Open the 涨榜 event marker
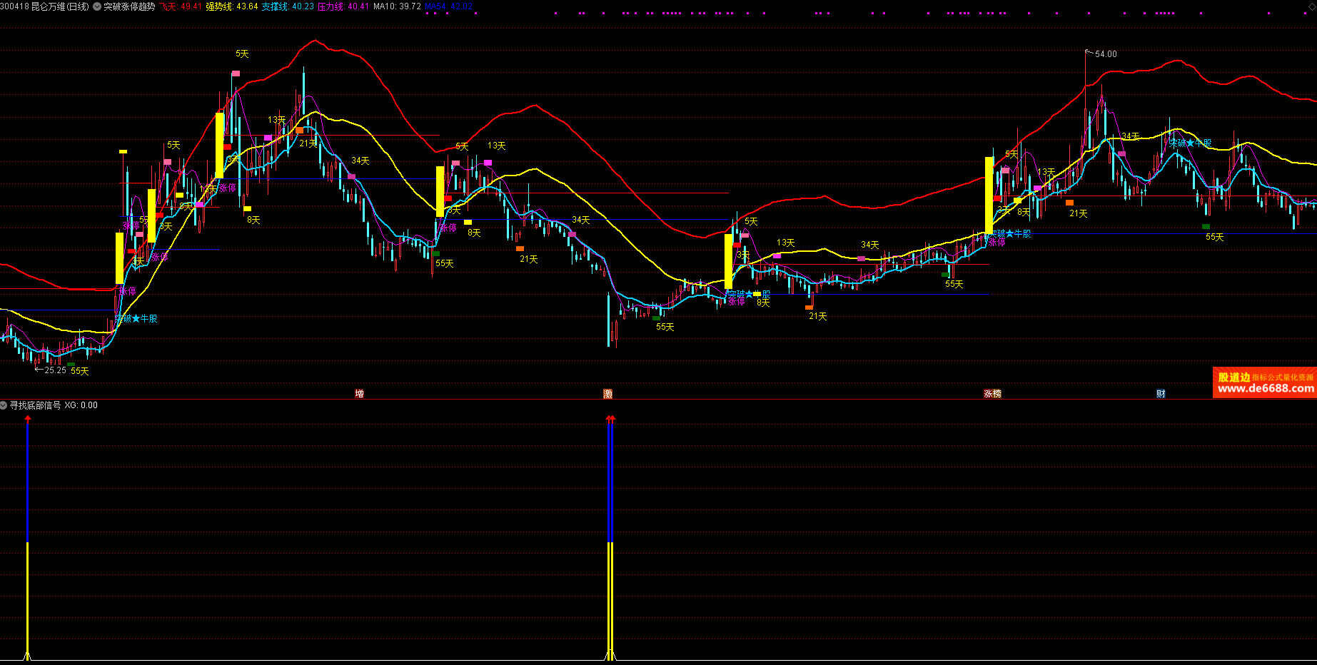1317x665 pixels. [992, 394]
